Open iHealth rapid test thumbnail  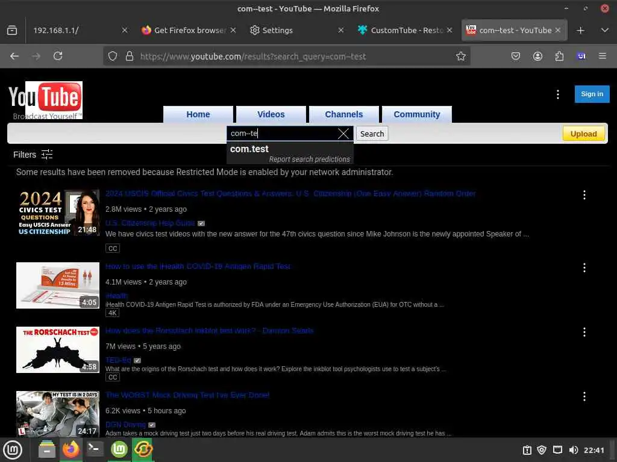(58, 285)
